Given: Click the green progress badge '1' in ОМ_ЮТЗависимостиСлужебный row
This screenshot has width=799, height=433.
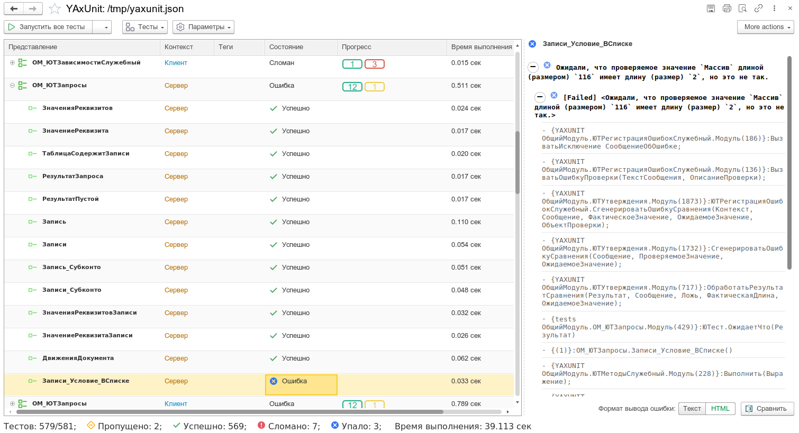Looking at the screenshot, I should (x=352, y=64).
